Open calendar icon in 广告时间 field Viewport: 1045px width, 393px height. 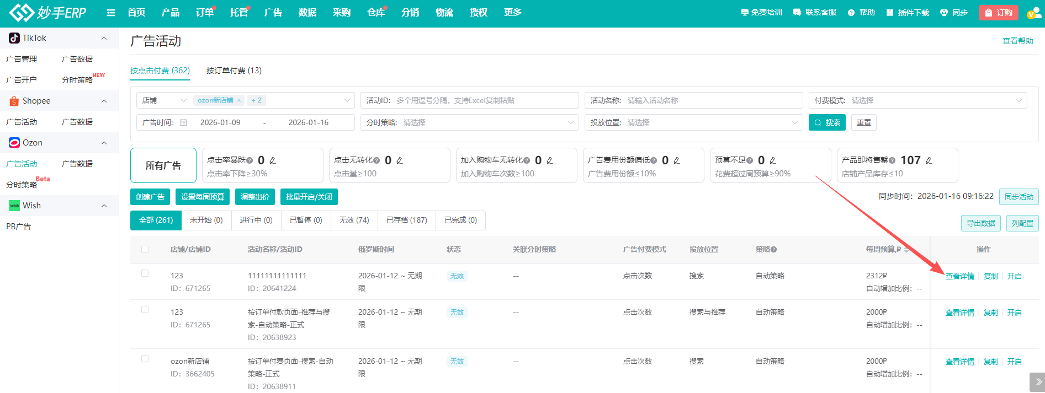183,122
